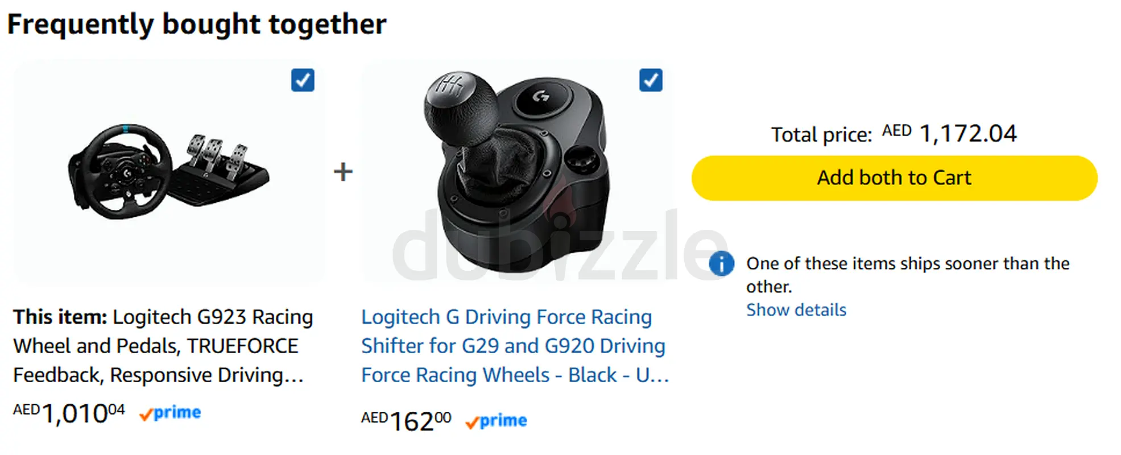Click the Logitech G logo on shifter
Image resolution: width=1121 pixels, height=455 pixels.
pyautogui.click(x=541, y=97)
